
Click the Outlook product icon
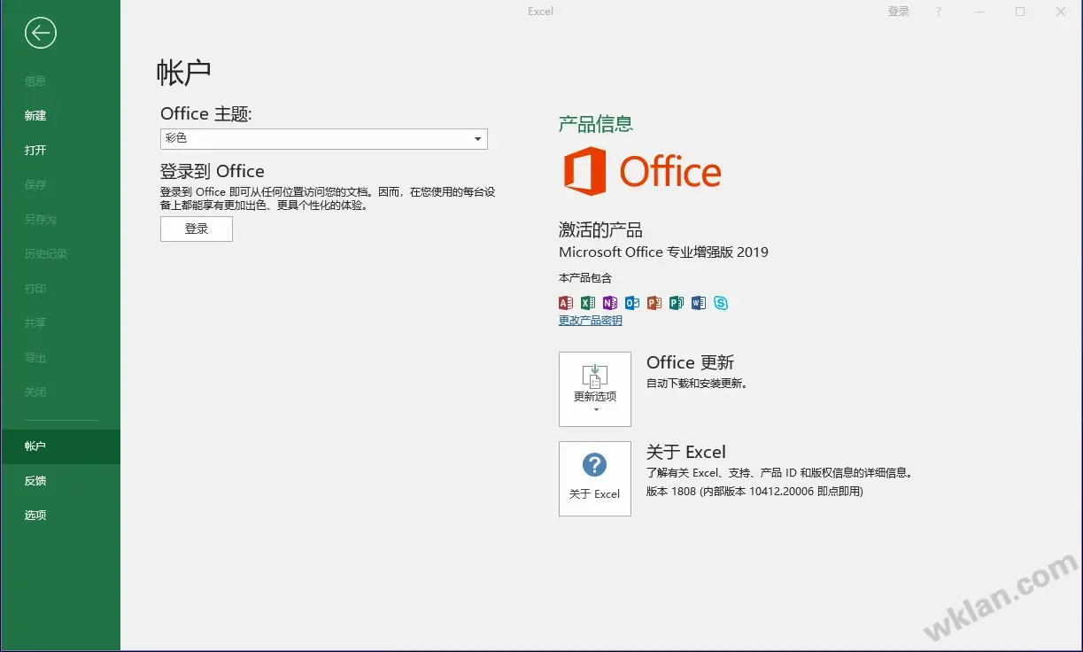632,303
